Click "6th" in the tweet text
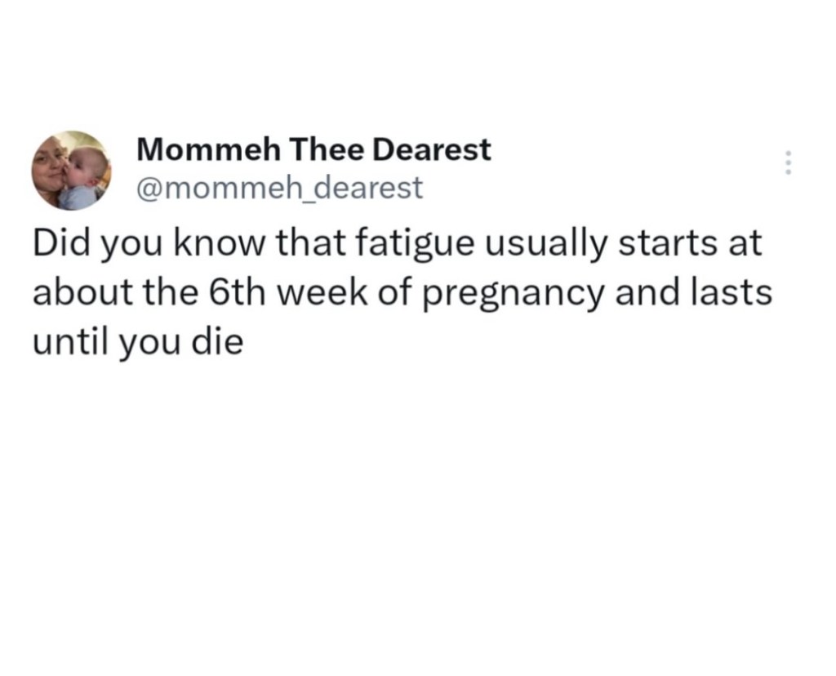Screen dimensions: 836x676 (221, 292)
